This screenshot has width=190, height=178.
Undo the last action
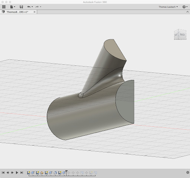(29, 7)
